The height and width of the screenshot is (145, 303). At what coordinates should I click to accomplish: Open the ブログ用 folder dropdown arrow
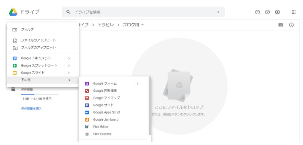pos(143,25)
